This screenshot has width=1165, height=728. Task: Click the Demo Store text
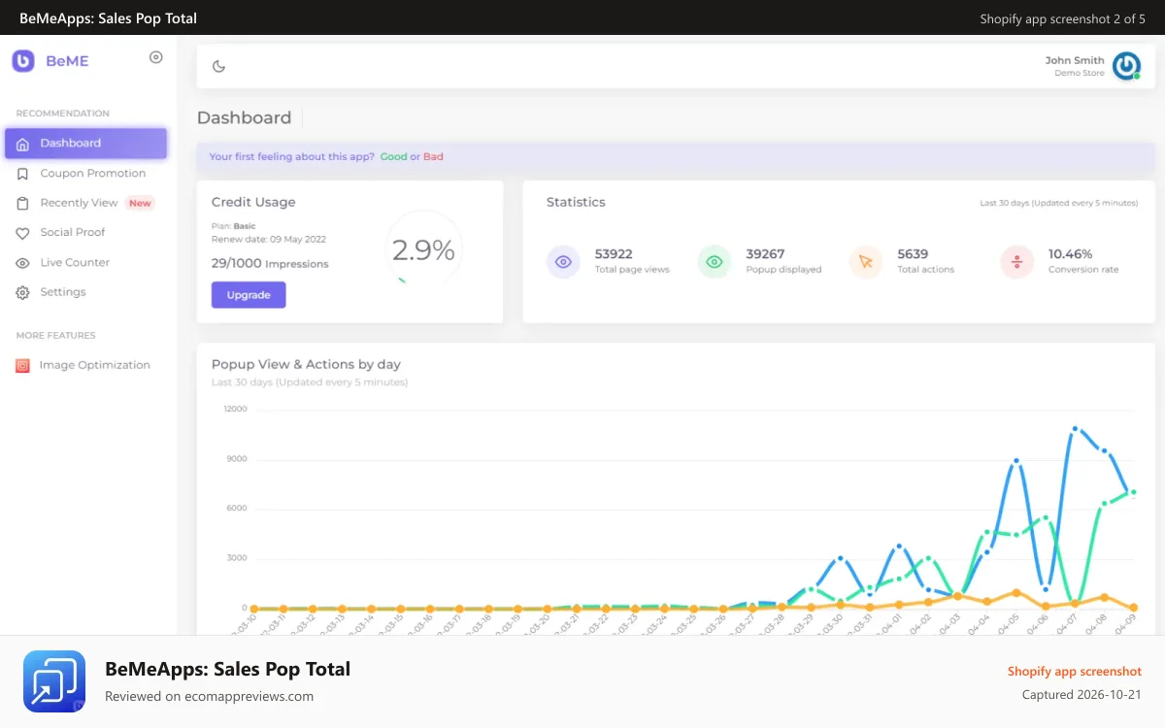(x=1080, y=74)
